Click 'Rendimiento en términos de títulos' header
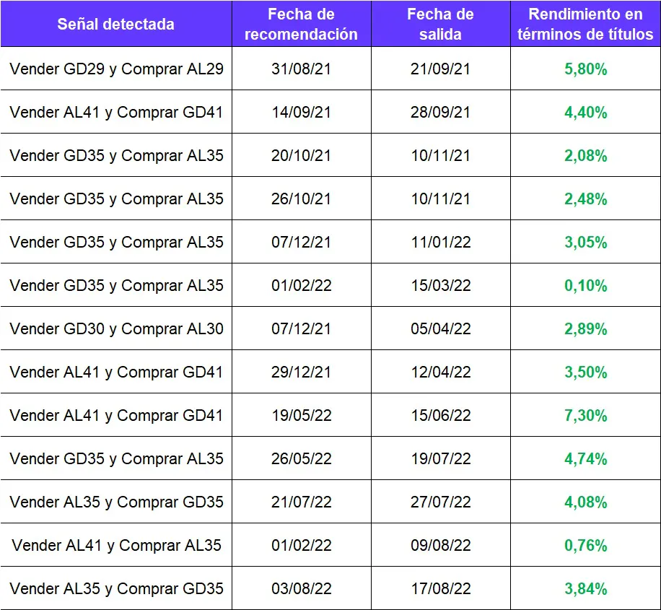Image resolution: width=661 pixels, height=610 pixels. coord(585,24)
